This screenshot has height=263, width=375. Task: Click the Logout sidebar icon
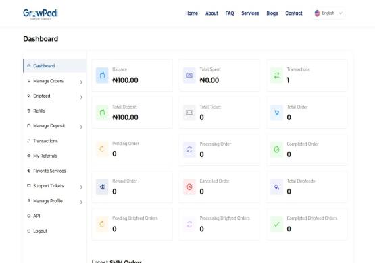point(29,231)
